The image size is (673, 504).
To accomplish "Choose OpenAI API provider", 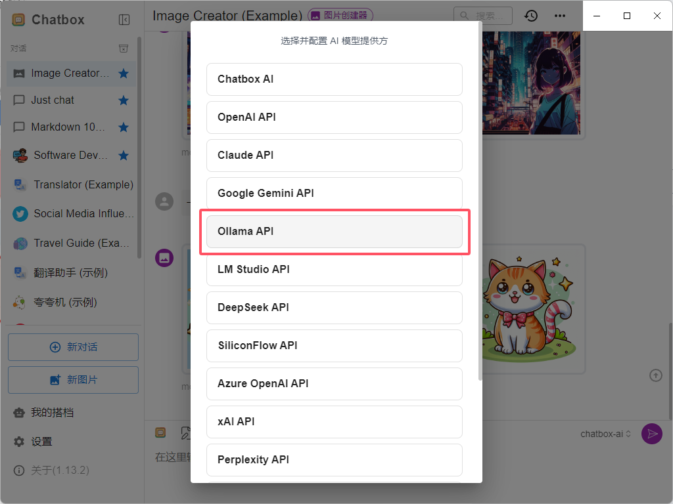I will pos(334,117).
